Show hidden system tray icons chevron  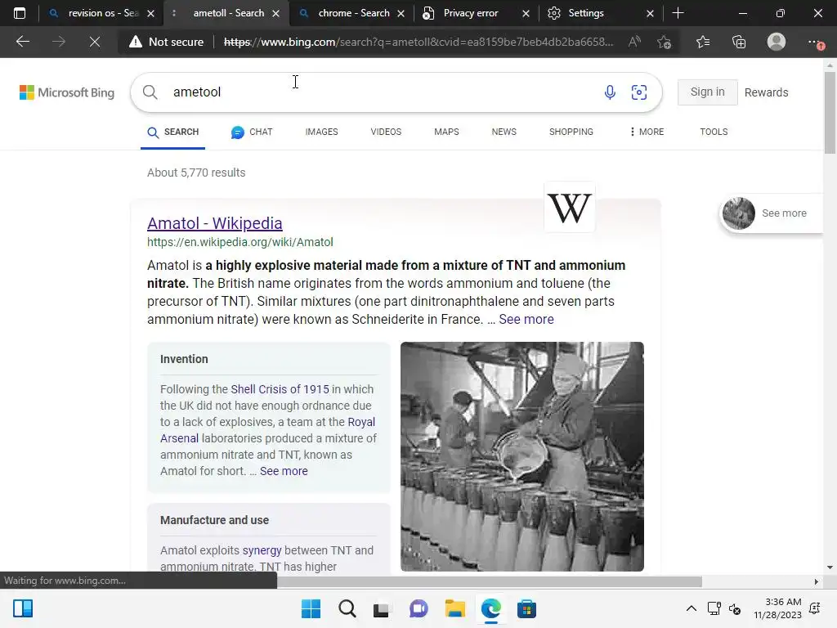(x=691, y=608)
